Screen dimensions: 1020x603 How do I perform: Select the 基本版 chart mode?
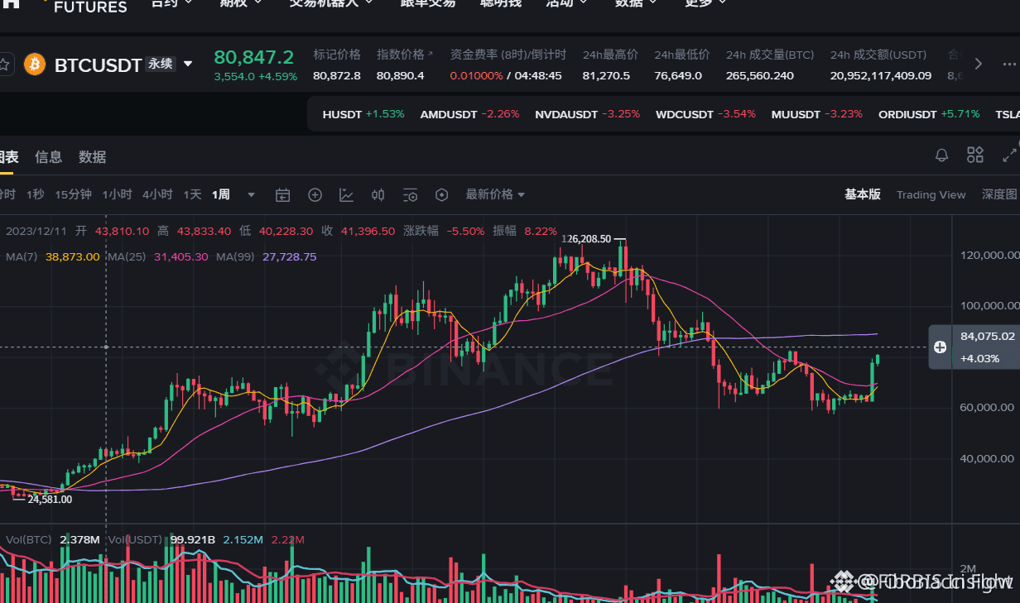point(862,194)
